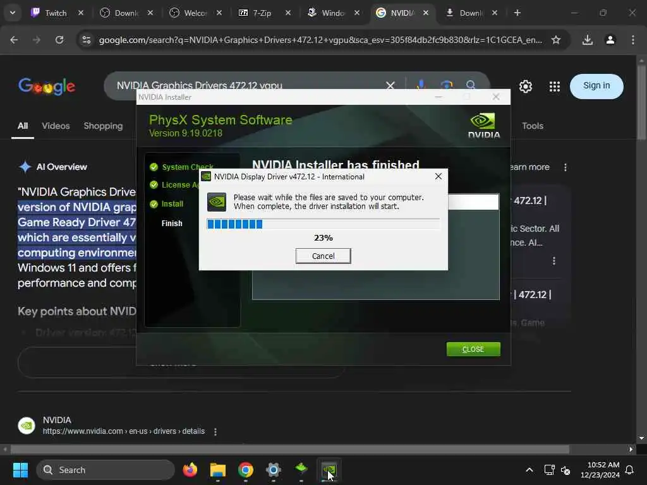Select the Install step in installer sidebar
The image size is (647, 485).
tap(167, 204)
